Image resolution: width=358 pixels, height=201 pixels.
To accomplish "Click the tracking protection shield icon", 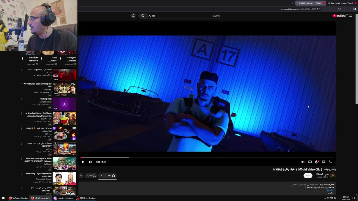I will 318,9.
